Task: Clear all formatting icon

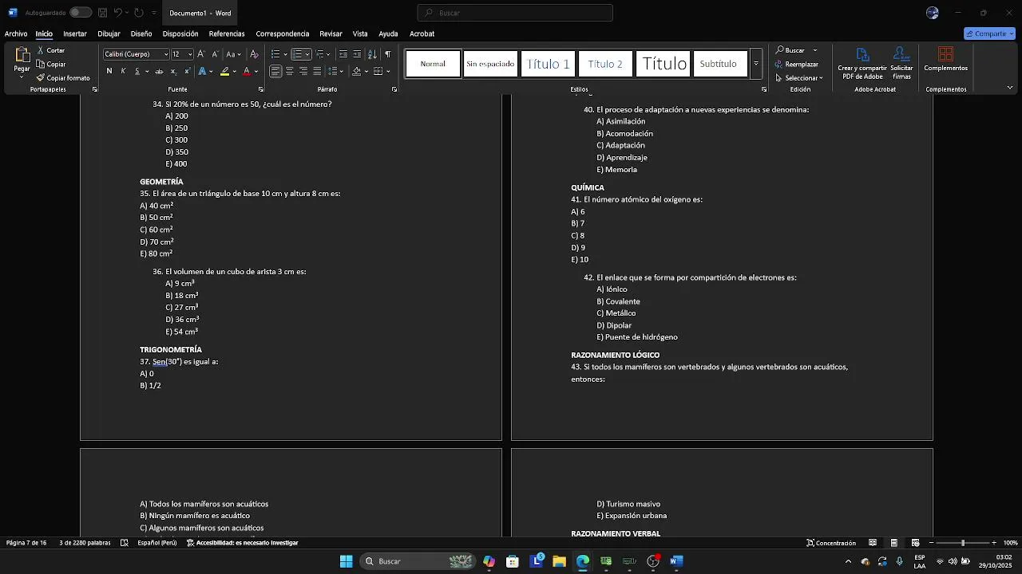Action: tap(254, 54)
